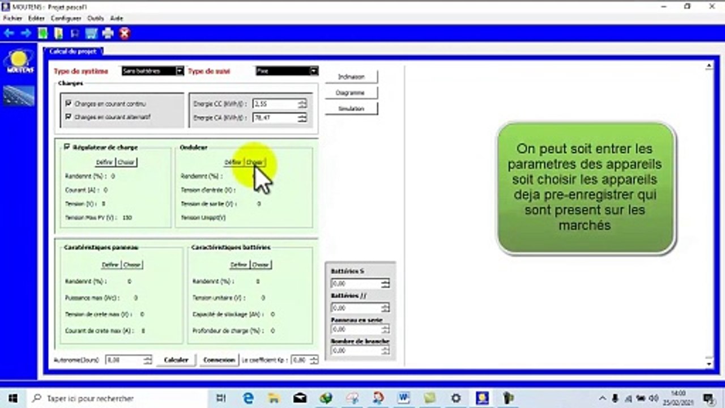Click the open document toolbar icon
This screenshot has height=408, width=725.
coord(58,33)
